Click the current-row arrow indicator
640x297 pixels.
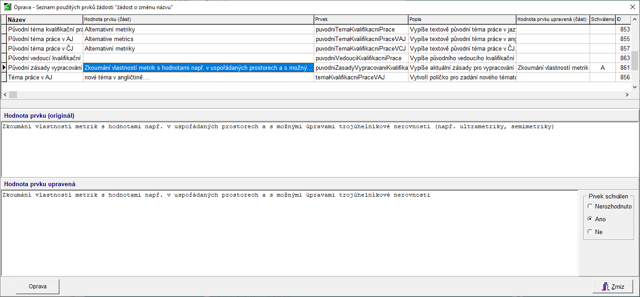tap(4, 68)
